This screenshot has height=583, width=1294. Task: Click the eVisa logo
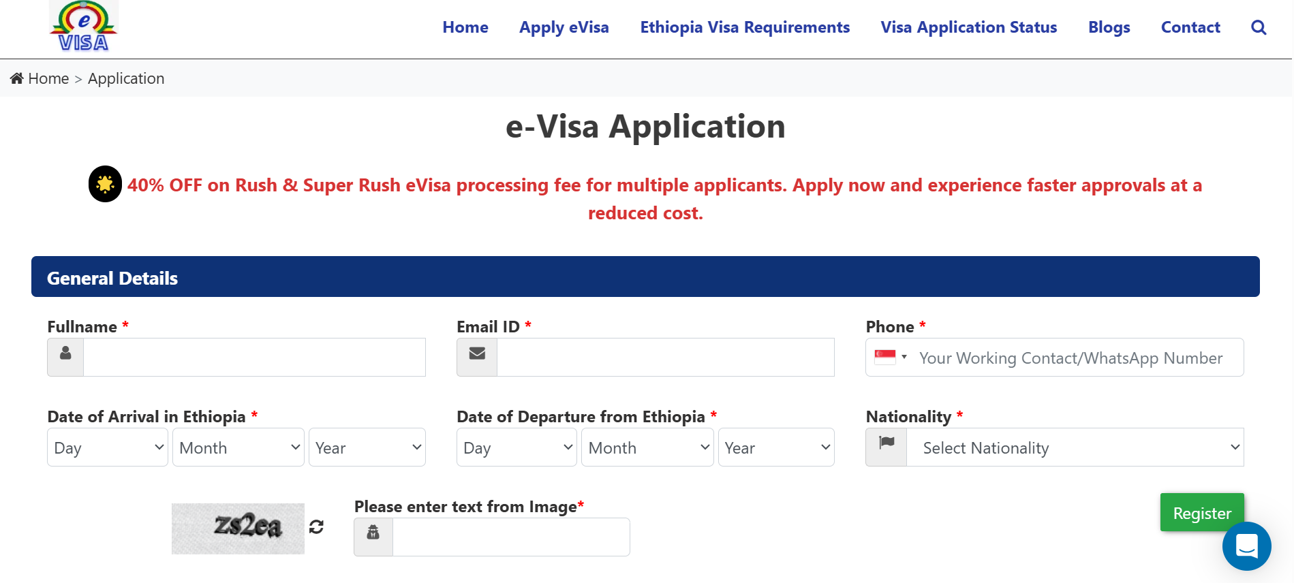coord(84,27)
